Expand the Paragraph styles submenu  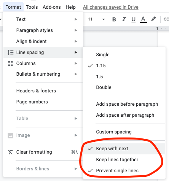coord(43,30)
